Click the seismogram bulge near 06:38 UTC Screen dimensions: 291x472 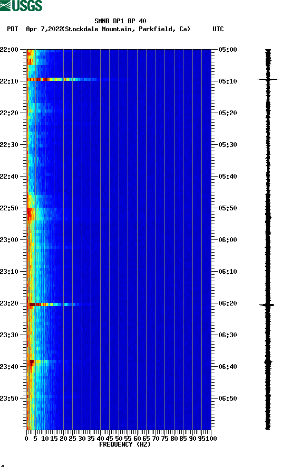coord(268,363)
